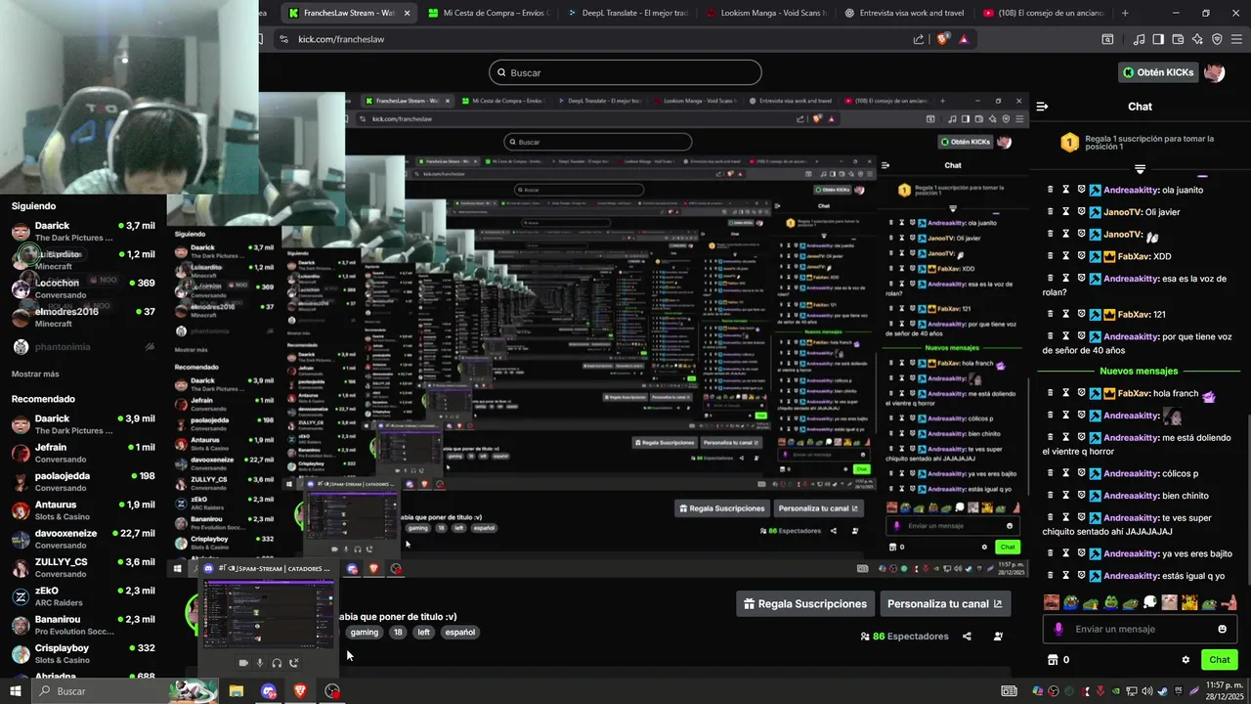Open the Brave VPN shield icon
The image size is (1251, 704).
[x=1217, y=39]
